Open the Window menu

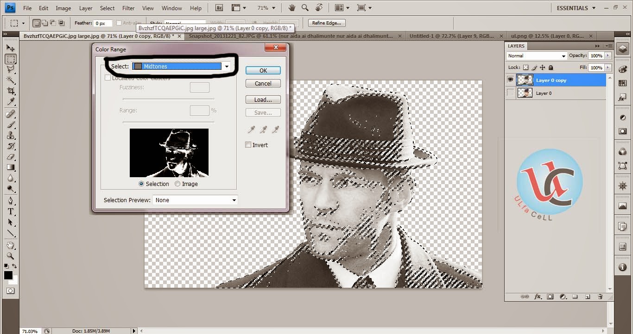click(172, 8)
